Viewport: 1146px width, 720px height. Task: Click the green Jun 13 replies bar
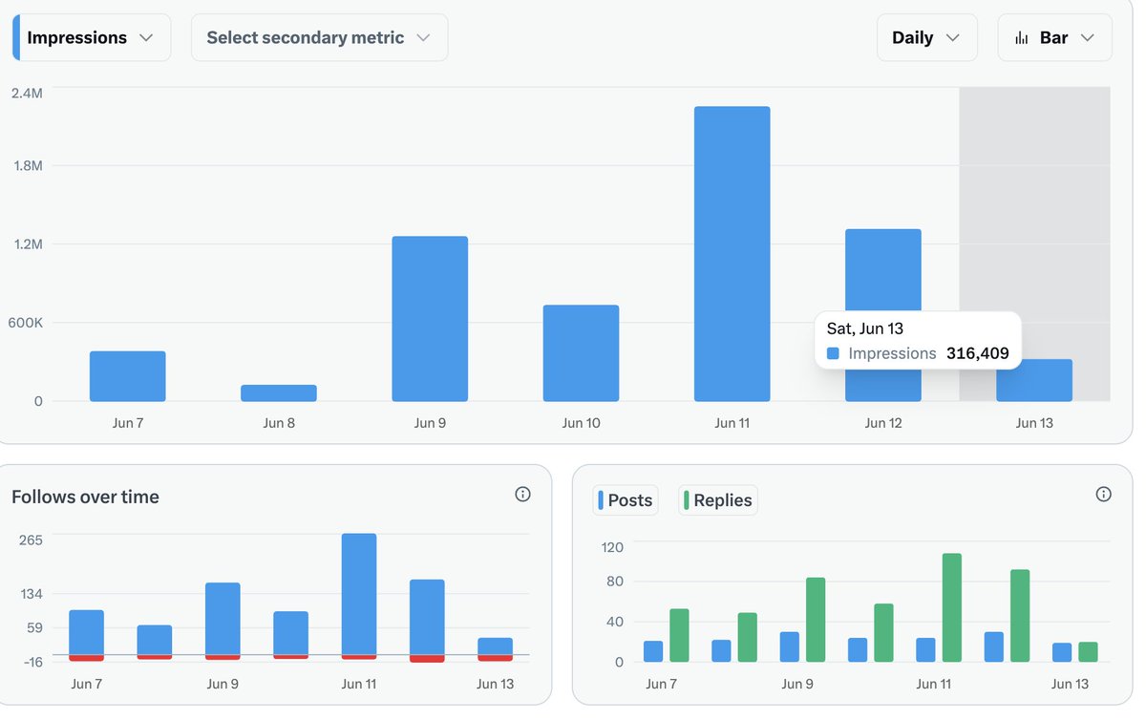(1088, 652)
